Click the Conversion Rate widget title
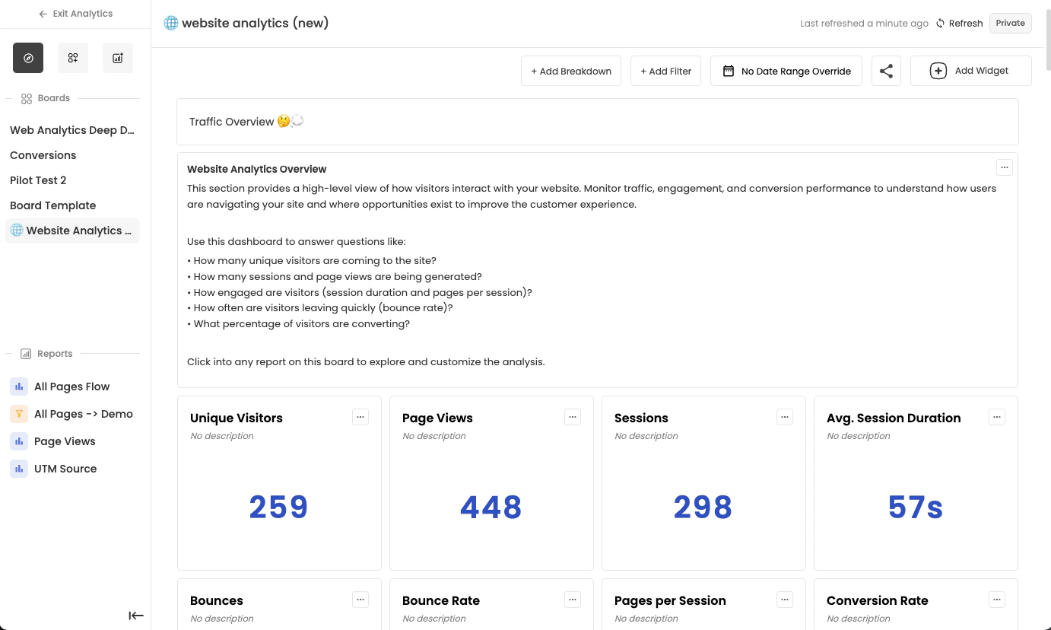Image resolution: width=1051 pixels, height=630 pixels. 878,600
